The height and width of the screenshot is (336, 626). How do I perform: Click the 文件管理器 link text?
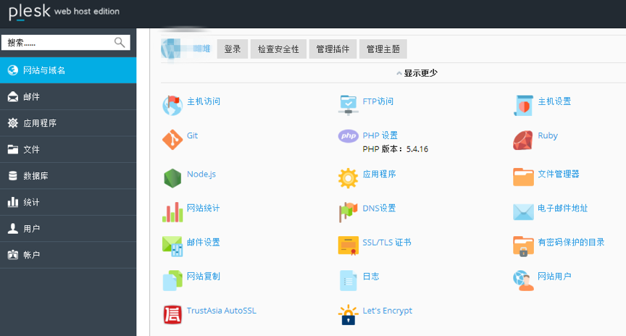(559, 174)
